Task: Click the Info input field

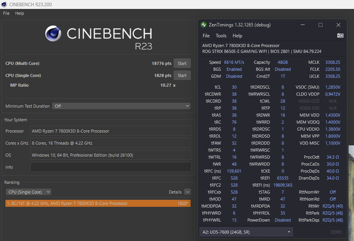Action: point(110,167)
